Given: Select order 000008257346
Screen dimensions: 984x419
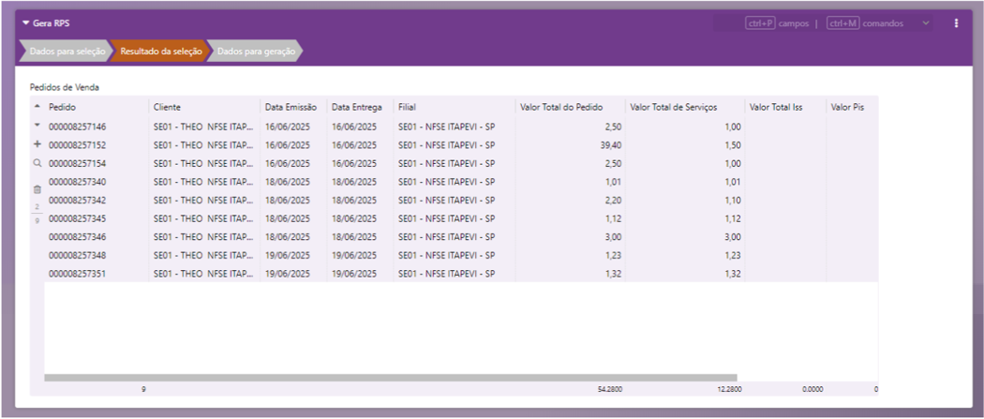Looking at the screenshot, I should tap(77, 237).
